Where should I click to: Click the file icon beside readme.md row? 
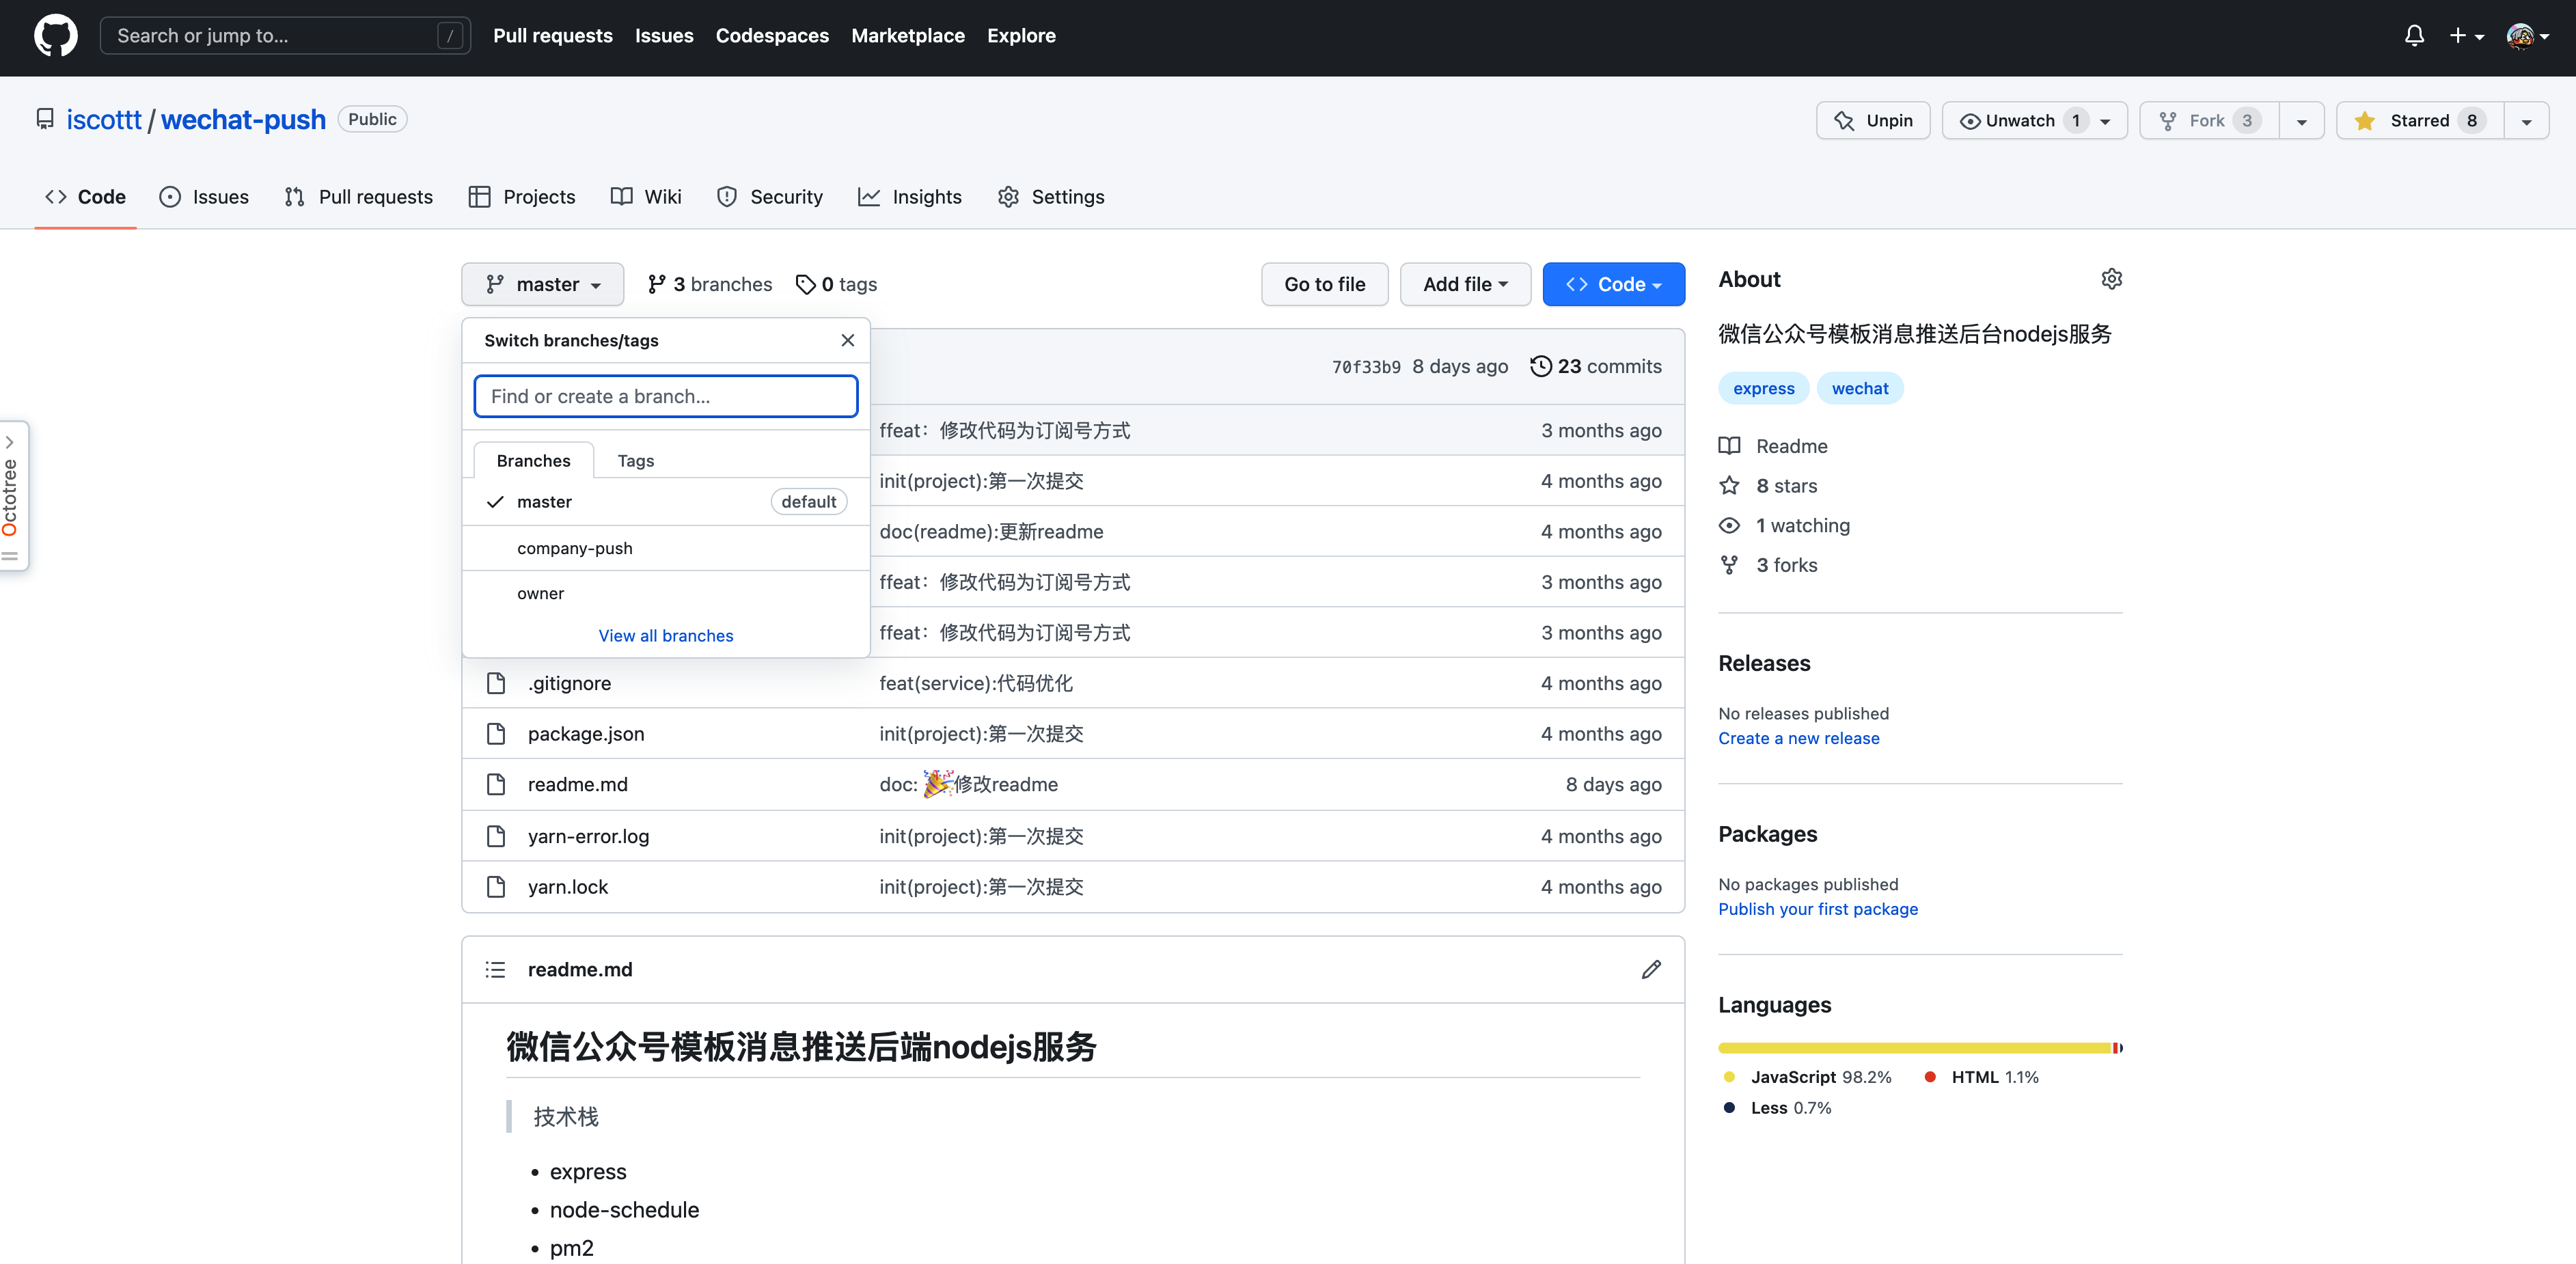495,784
